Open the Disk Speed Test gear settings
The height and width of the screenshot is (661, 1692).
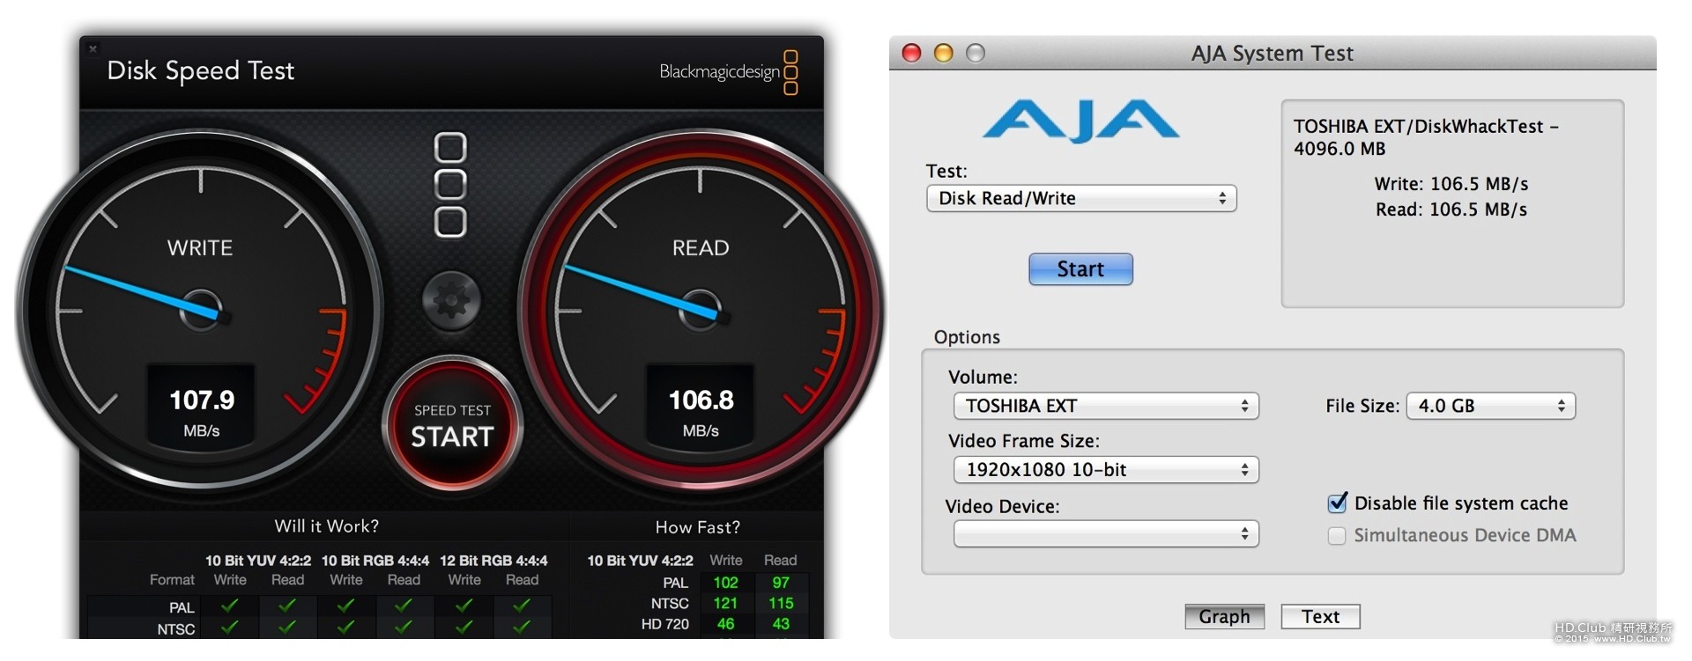click(451, 300)
